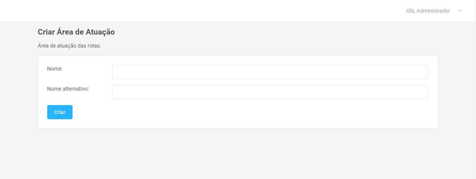Image resolution: width=476 pixels, height=179 pixels.
Task: Click the text Área de atuação das rotas
Action: pyautogui.click(x=70, y=46)
